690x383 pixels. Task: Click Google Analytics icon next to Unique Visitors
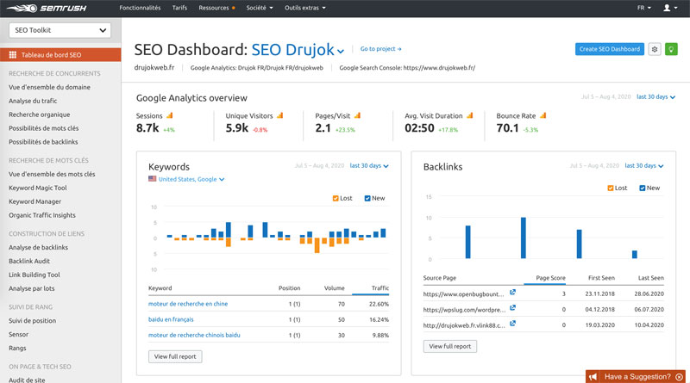click(x=279, y=115)
